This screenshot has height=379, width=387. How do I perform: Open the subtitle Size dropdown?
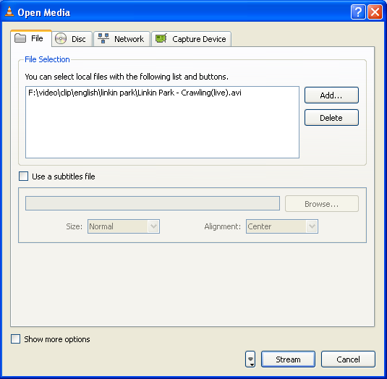[x=124, y=226]
